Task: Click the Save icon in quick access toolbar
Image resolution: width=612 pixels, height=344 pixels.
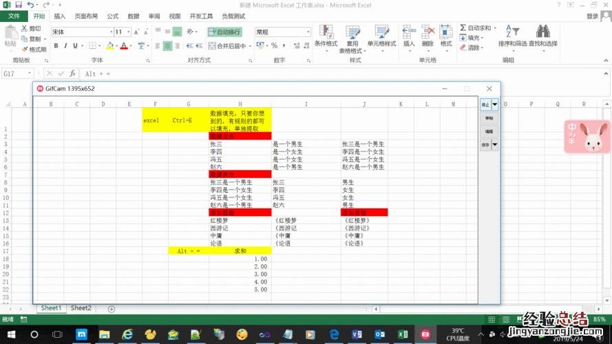Action: 18,5
